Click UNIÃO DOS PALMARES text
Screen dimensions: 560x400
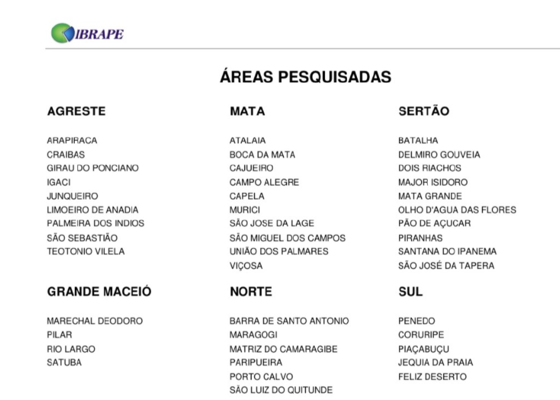[x=279, y=252]
